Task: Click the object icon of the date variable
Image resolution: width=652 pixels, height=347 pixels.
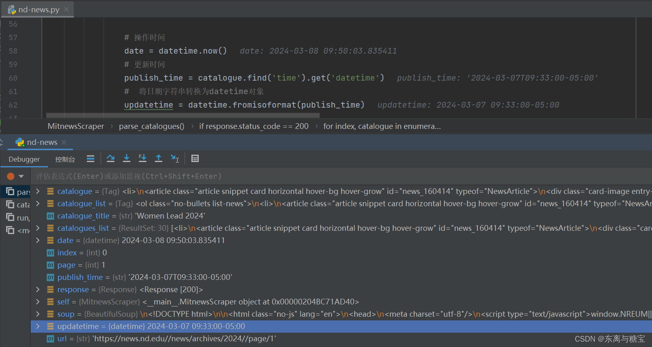Action: [50, 240]
